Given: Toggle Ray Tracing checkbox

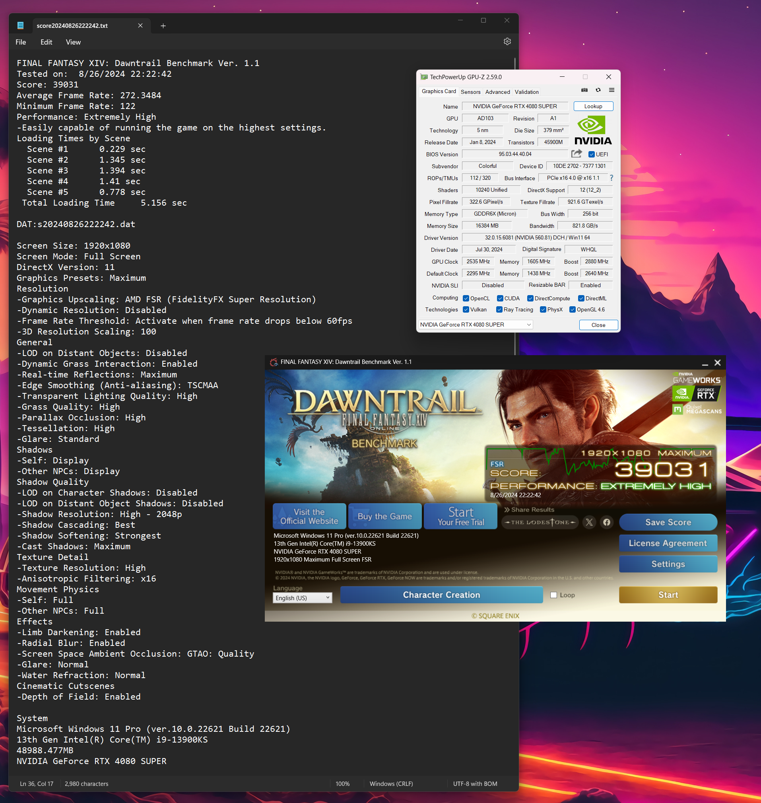Looking at the screenshot, I should pos(499,309).
